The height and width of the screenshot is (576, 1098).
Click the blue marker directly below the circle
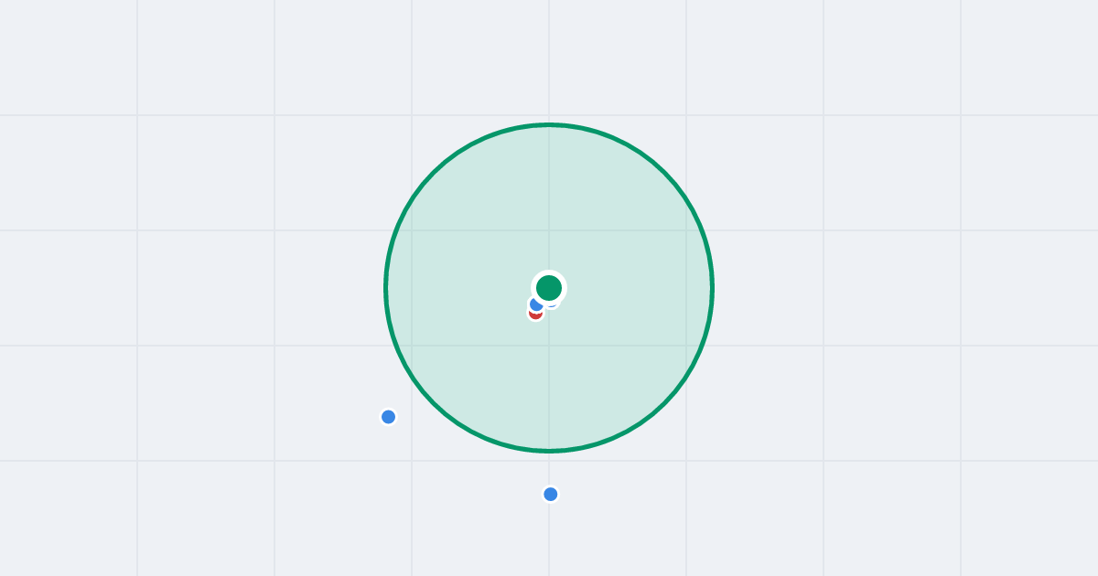pos(551,495)
